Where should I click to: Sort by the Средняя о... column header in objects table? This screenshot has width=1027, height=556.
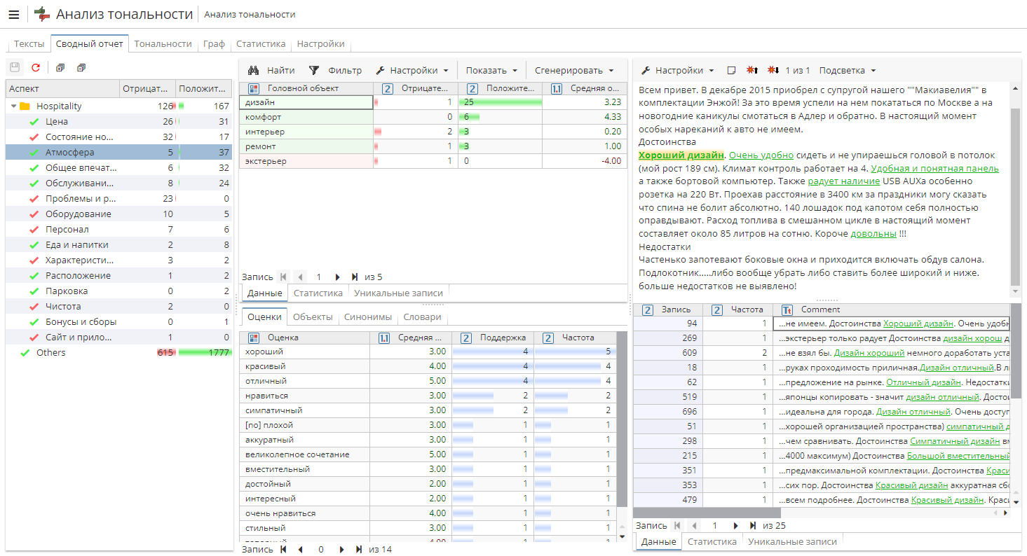click(x=586, y=89)
